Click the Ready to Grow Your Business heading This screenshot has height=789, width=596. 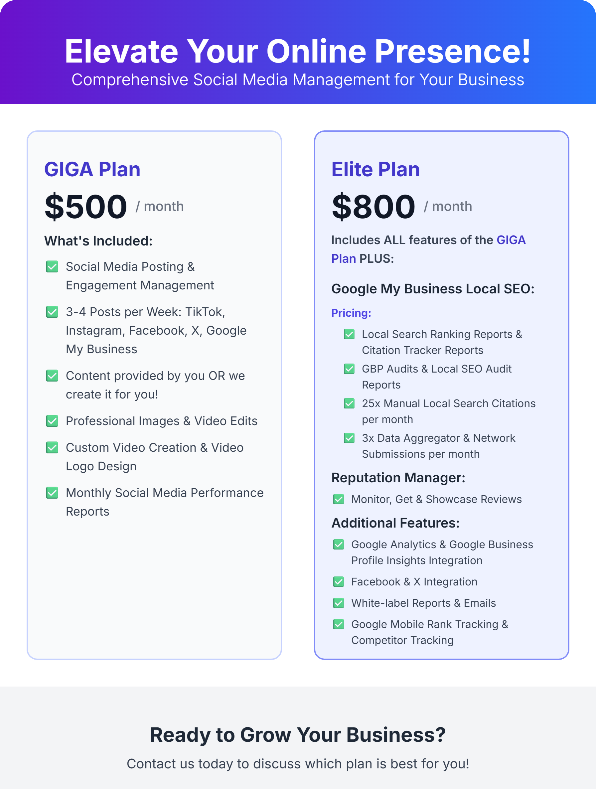298,735
